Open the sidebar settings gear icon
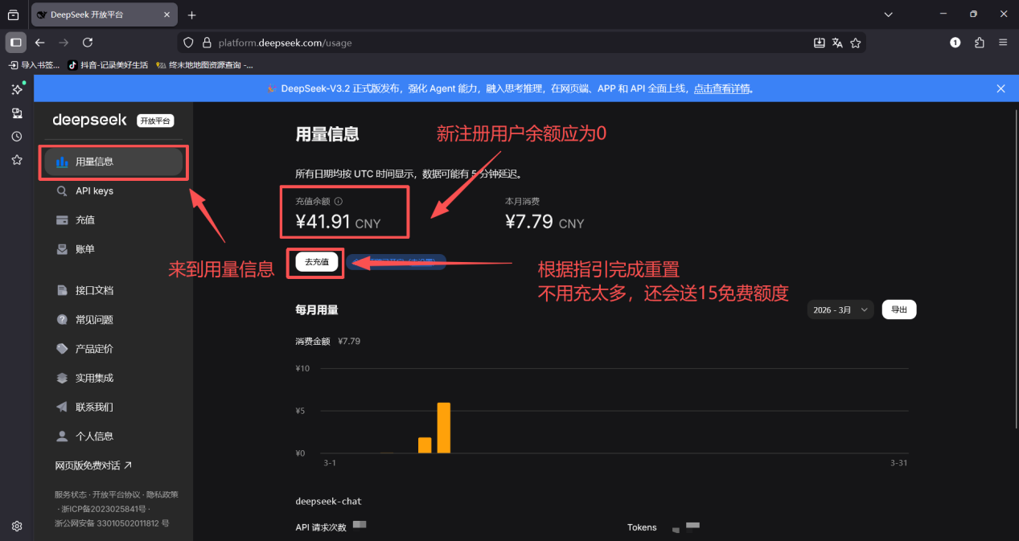 point(17,527)
